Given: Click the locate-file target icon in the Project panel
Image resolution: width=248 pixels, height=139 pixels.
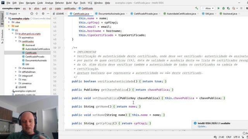Looking at the screenshot, I should click(32, 14).
